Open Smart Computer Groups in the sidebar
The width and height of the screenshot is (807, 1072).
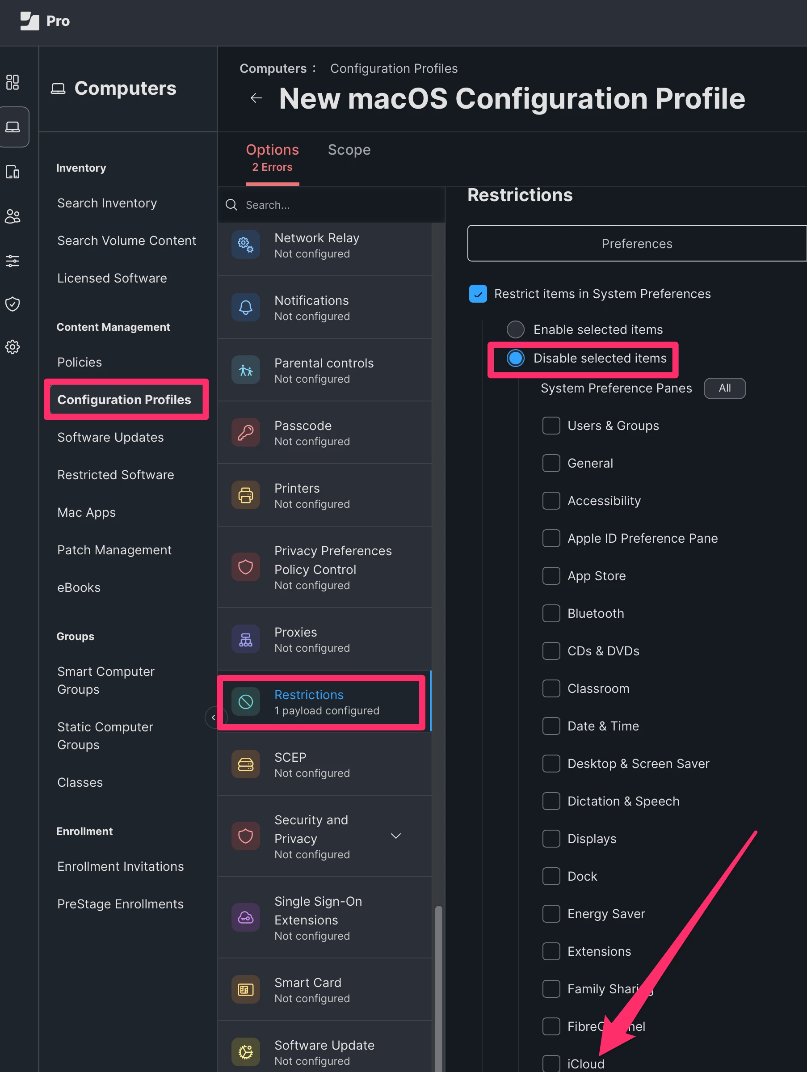pos(106,681)
